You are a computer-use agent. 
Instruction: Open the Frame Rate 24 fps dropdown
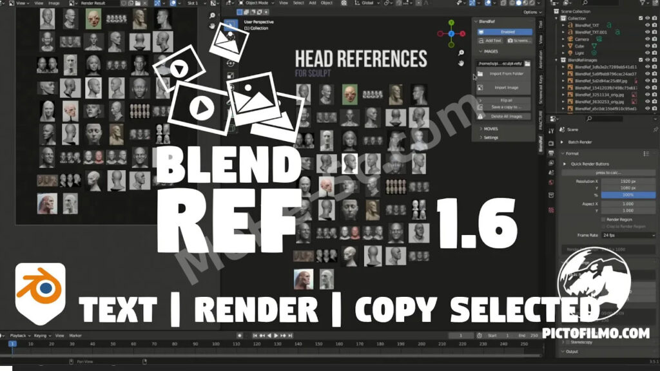pos(628,236)
